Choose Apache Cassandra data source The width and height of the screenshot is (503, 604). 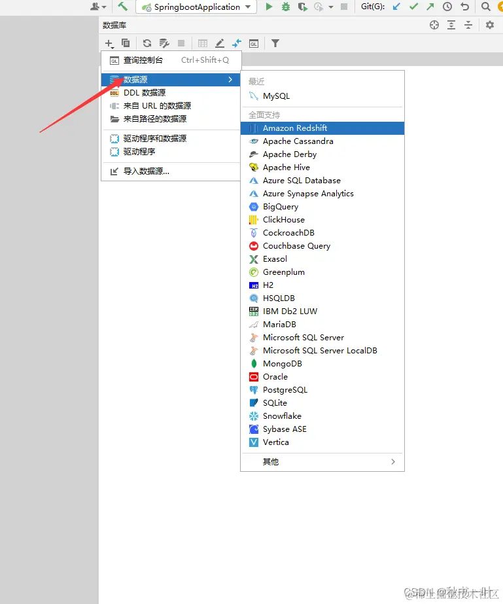click(x=322, y=141)
